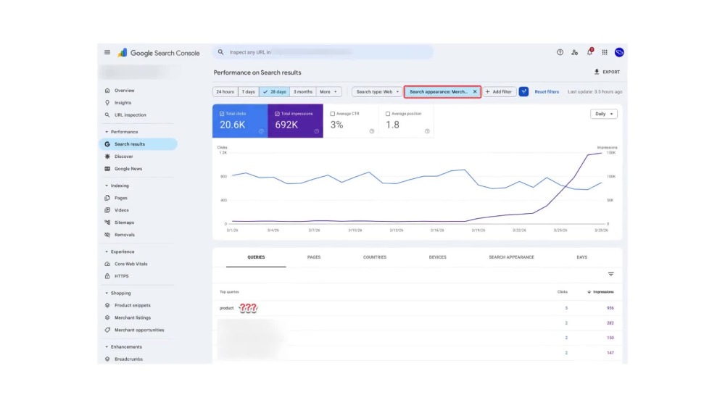Select the 24 hours date range
The height and width of the screenshot is (408, 725).
click(225, 91)
